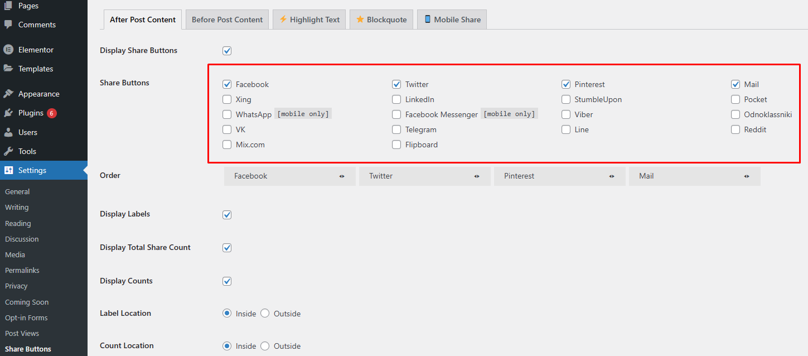Open Post Views settings
Image resolution: width=808 pixels, height=356 pixels.
click(x=22, y=333)
